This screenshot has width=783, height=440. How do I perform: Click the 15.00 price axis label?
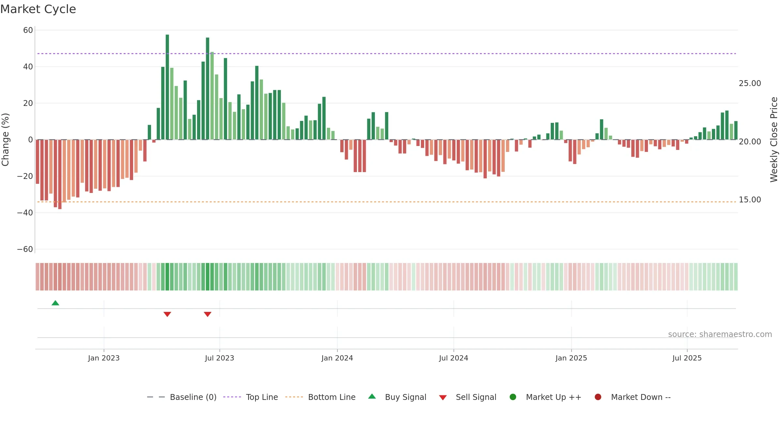click(x=750, y=199)
